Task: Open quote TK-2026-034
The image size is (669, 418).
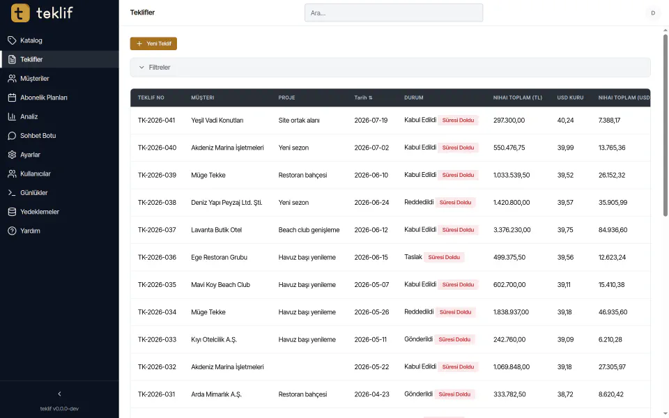Action: click(x=157, y=312)
